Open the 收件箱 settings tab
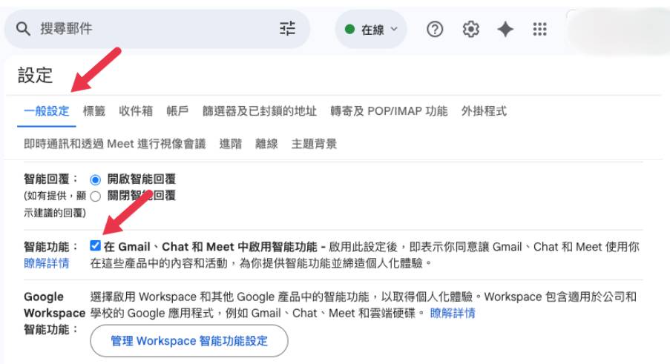The width and height of the screenshot is (670, 364). tap(136, 111)
